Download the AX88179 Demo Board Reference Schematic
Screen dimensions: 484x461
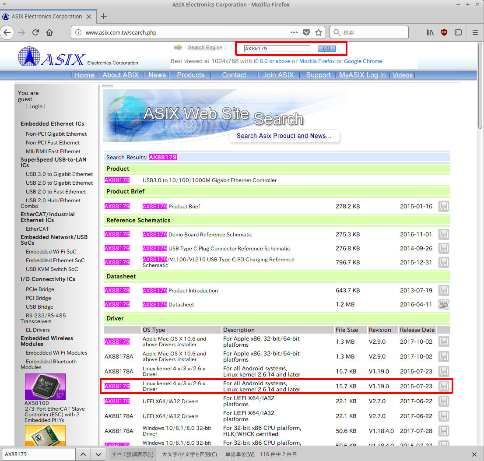click(443, 234)
